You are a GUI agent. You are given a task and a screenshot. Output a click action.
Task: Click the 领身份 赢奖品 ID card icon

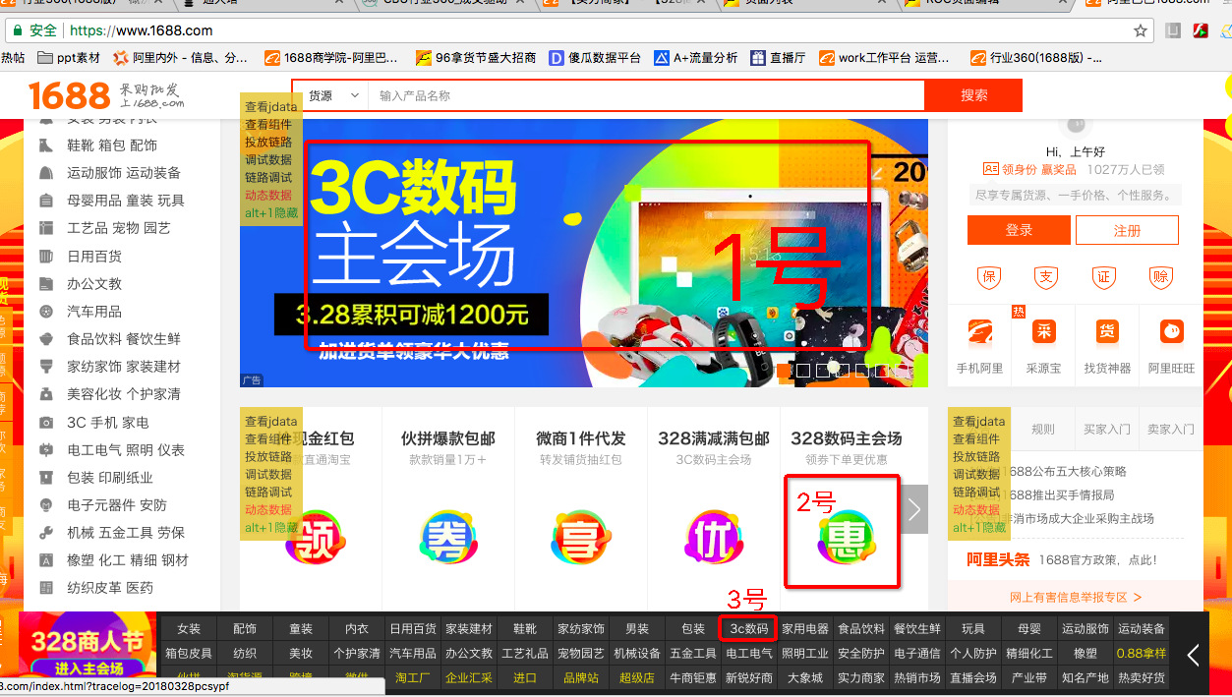point(990,170)
